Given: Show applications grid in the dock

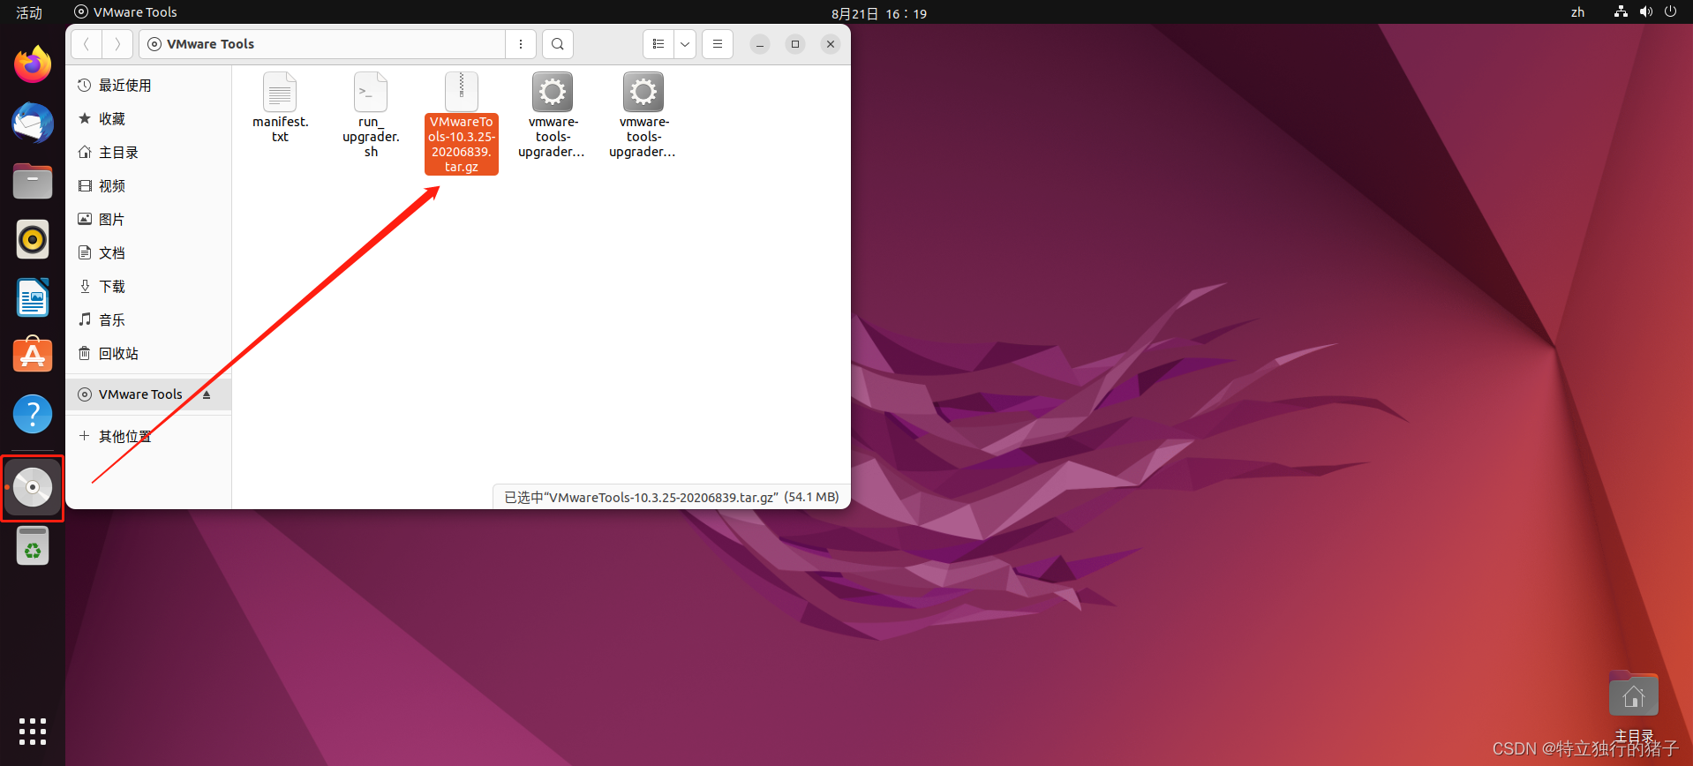Looking at the screenshot, I should (33, 732).
